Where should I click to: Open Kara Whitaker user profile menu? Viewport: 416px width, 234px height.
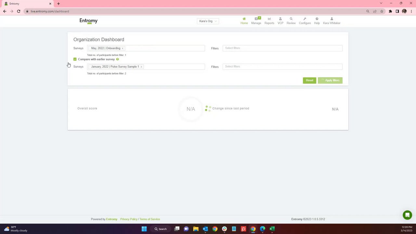331,21
